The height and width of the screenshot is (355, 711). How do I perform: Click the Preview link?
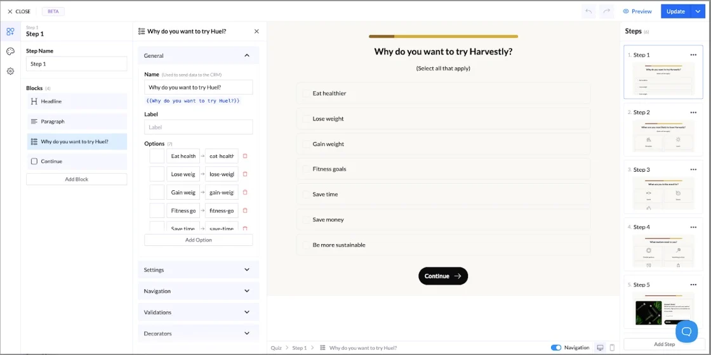coord(637,11)
